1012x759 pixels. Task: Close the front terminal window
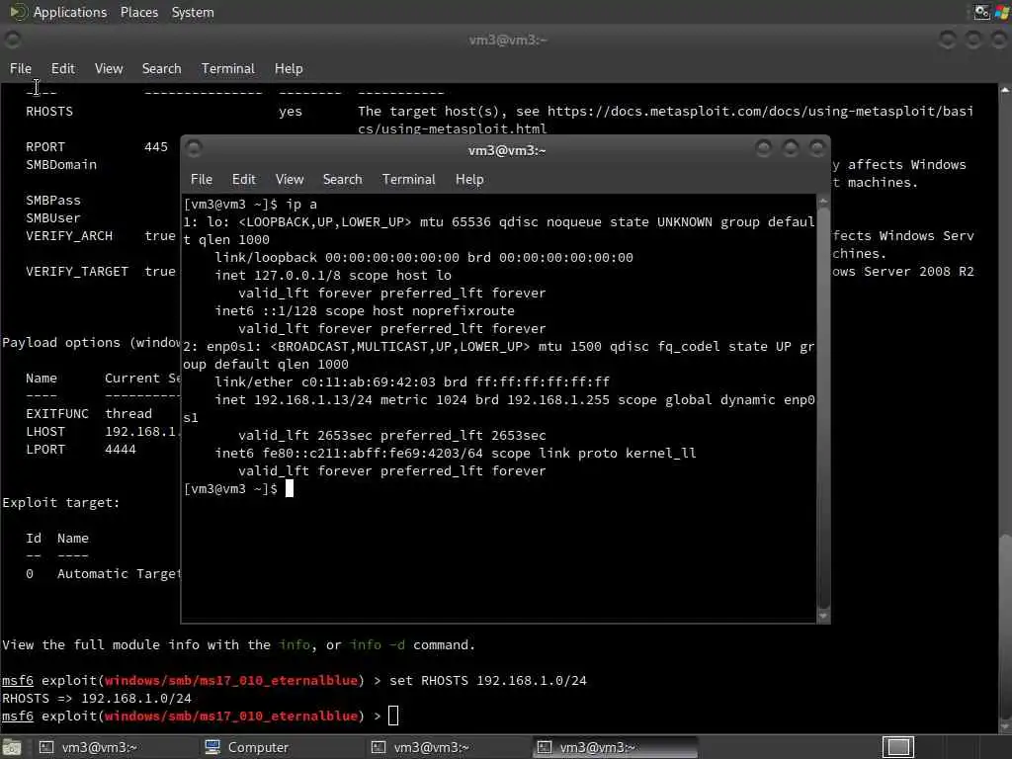coord(817,149)
